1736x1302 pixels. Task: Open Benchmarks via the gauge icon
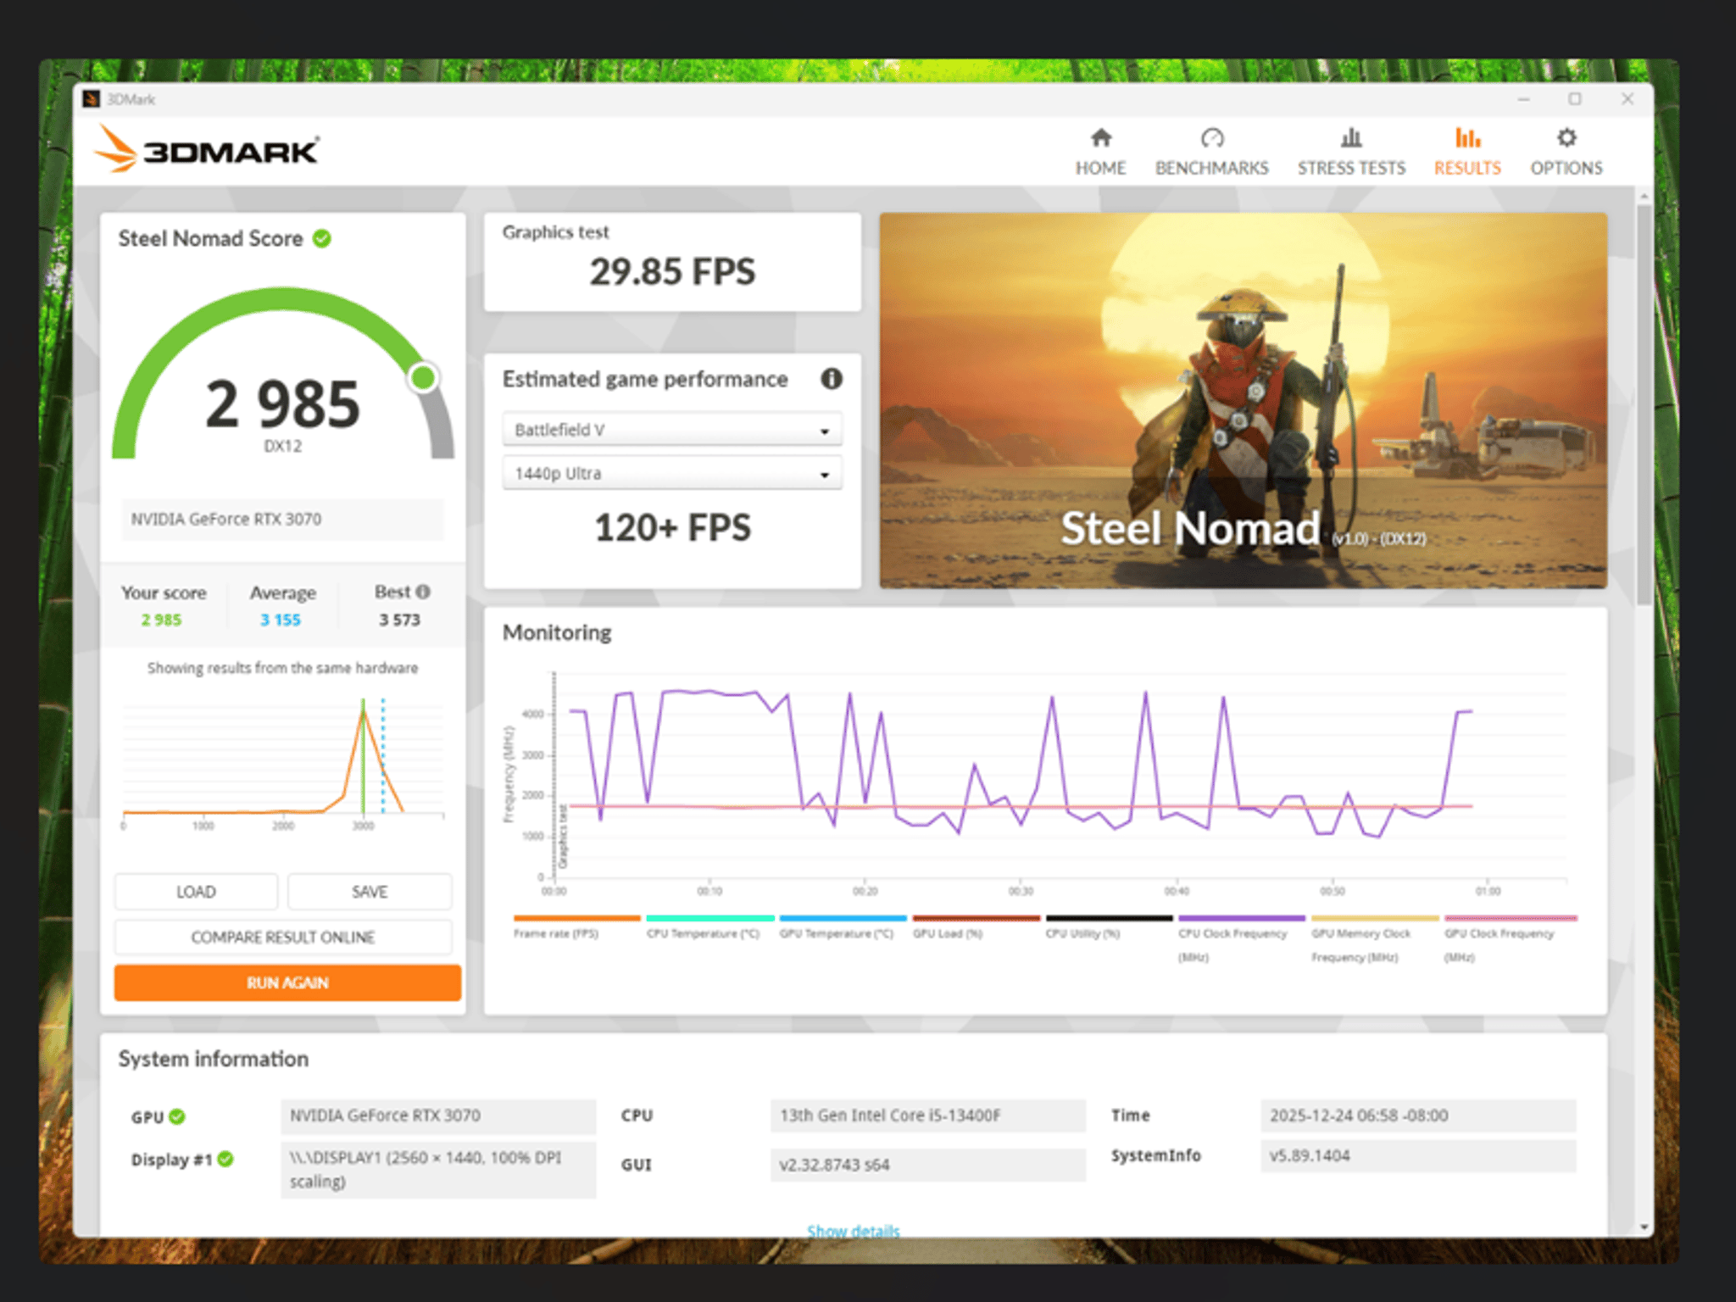(1211, 137)
